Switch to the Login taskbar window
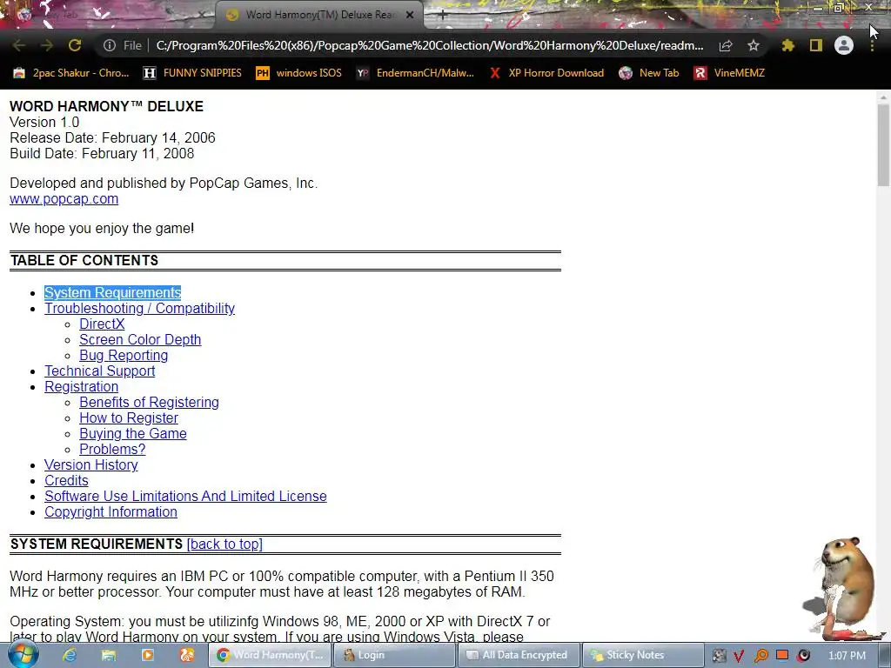 point(394,655)
